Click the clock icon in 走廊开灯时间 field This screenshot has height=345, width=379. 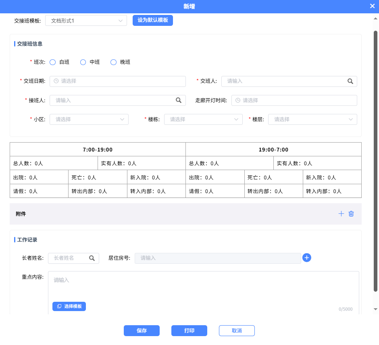click(238, 100)
